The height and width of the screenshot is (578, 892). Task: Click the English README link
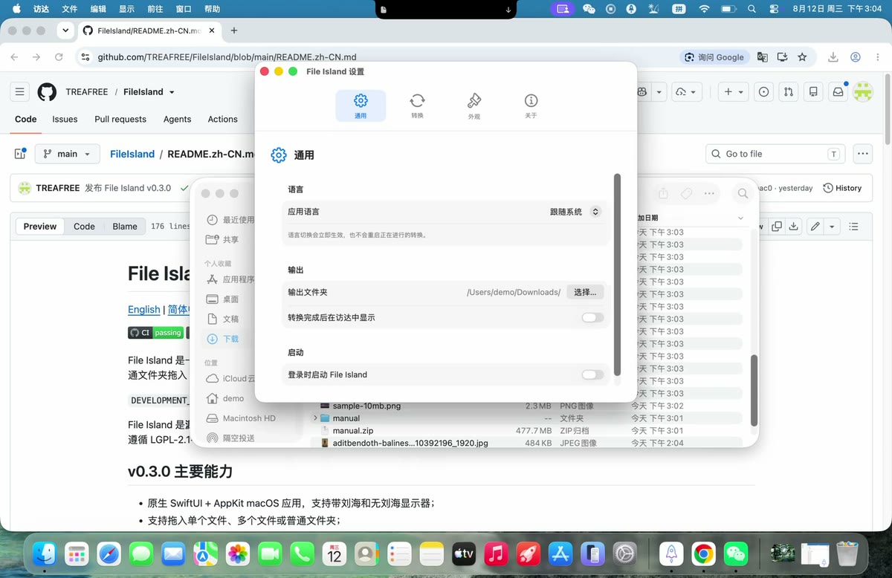(143, 309)
